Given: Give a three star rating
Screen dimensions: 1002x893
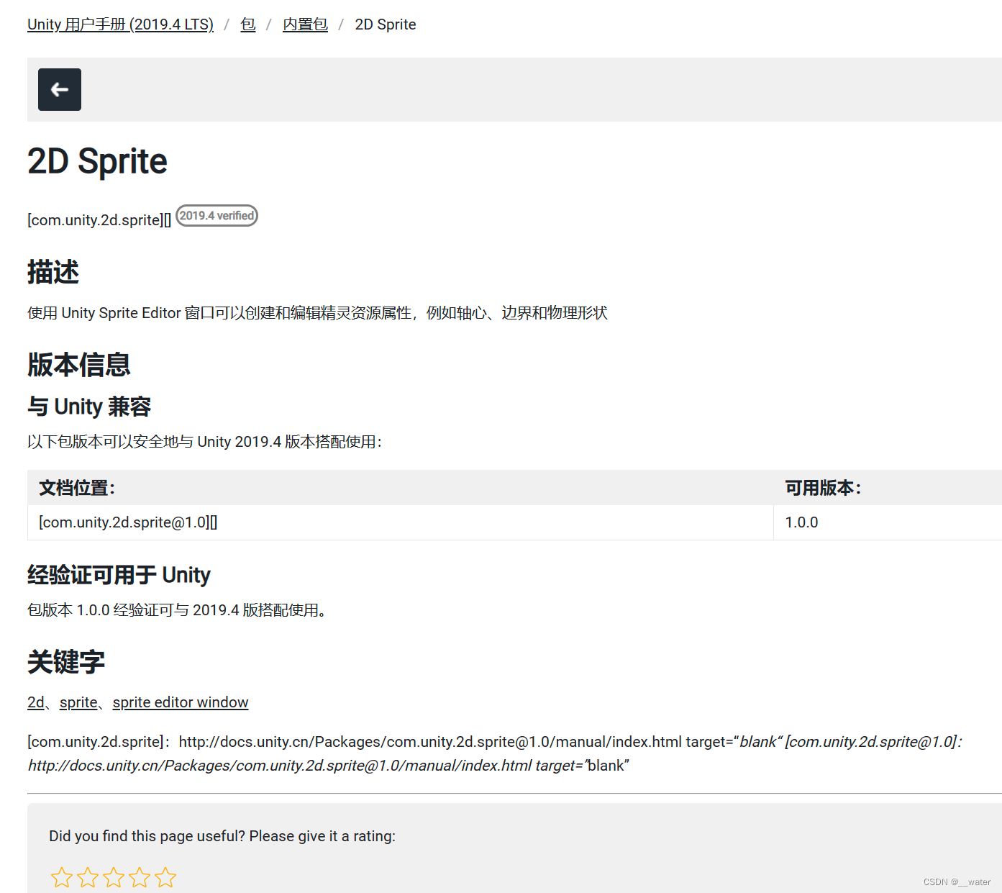Looking at the screenshot, I should (x=114, y=877).
